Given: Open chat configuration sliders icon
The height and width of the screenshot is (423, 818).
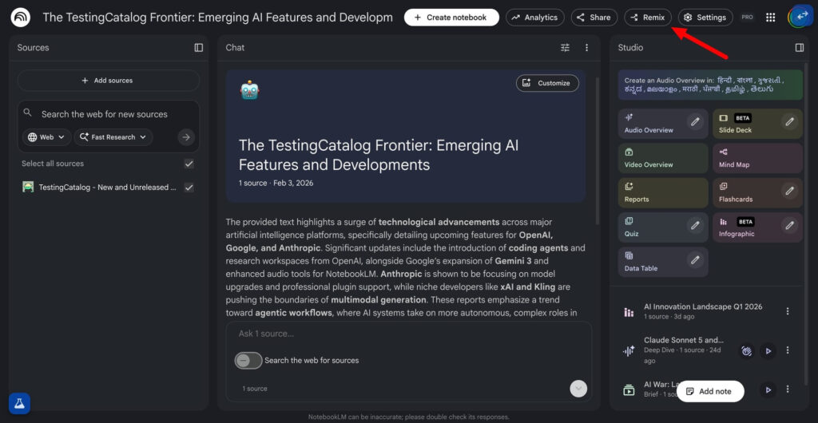Looking at the screenshot, I should (566, 48).
